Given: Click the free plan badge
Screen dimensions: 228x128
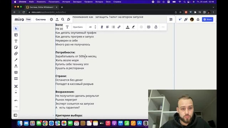Looking at the screenshot, I should coord(28,20).
